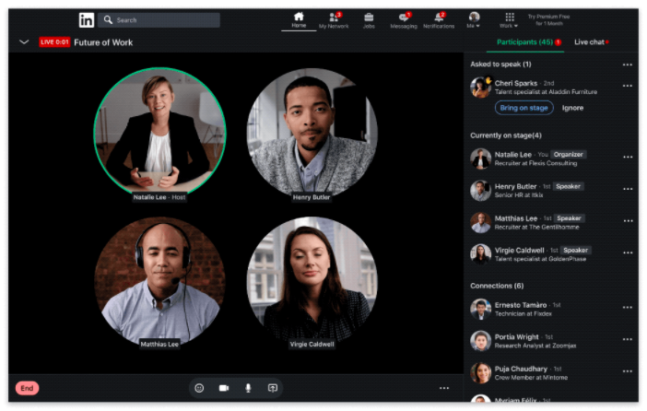Viewport: 647px width, 411px height.
Task: Click "Connections (6)" heading
Action: (497, 286)
